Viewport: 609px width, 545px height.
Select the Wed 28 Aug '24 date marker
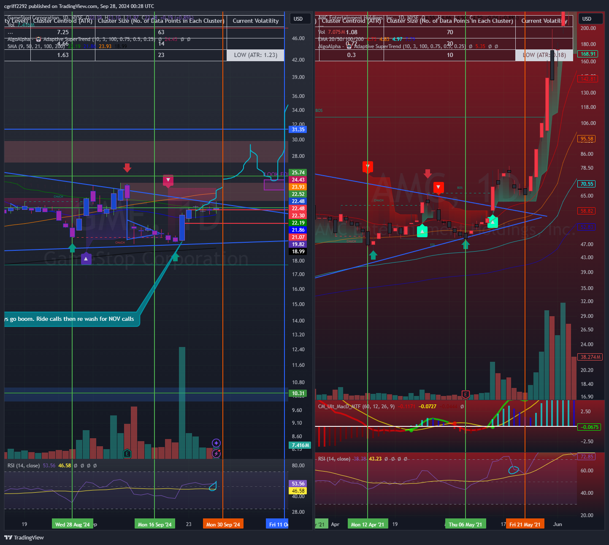pos(73,524)
